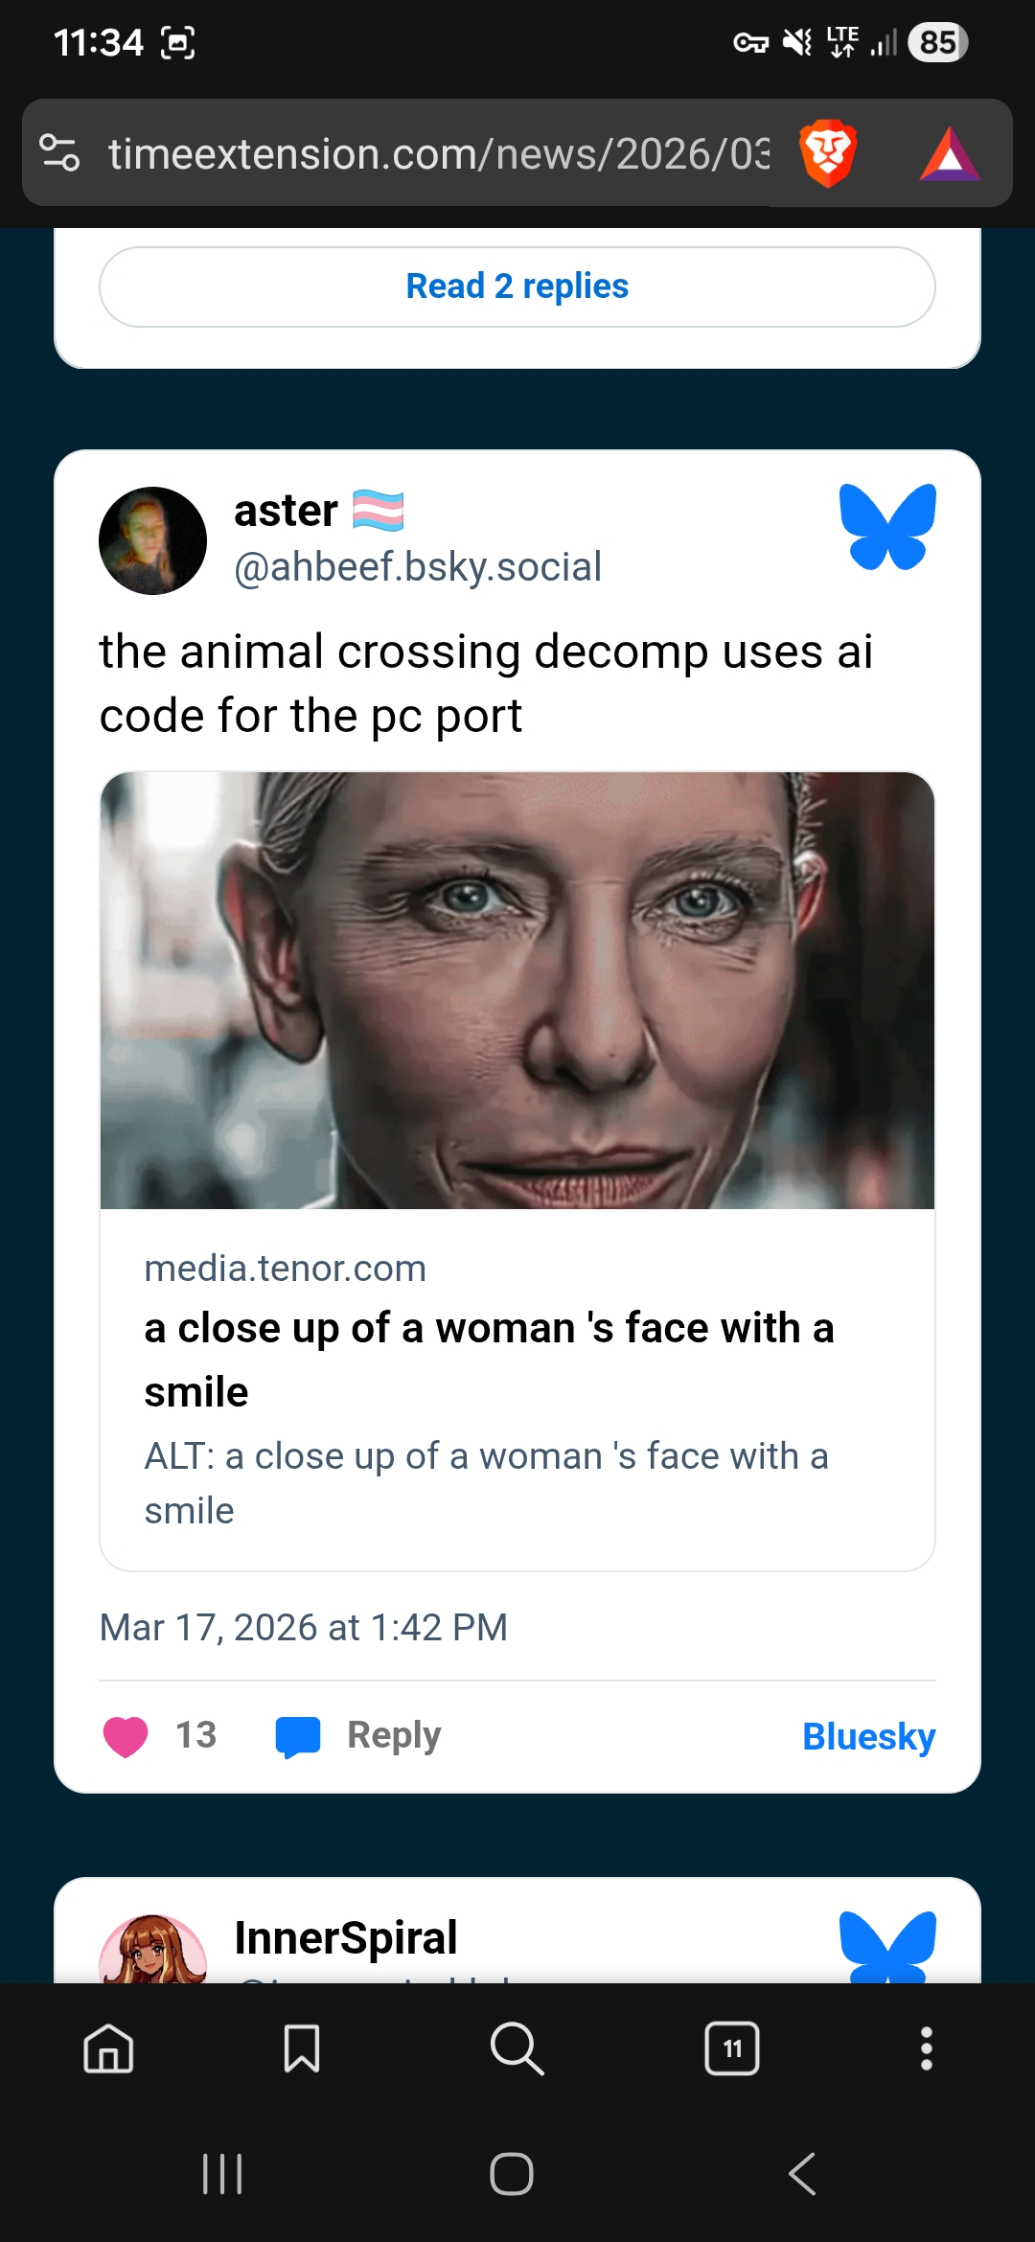Open three-dot browser menu
The width and height of the screenshot is (1035, 2242).
(x=926, y=2048)
